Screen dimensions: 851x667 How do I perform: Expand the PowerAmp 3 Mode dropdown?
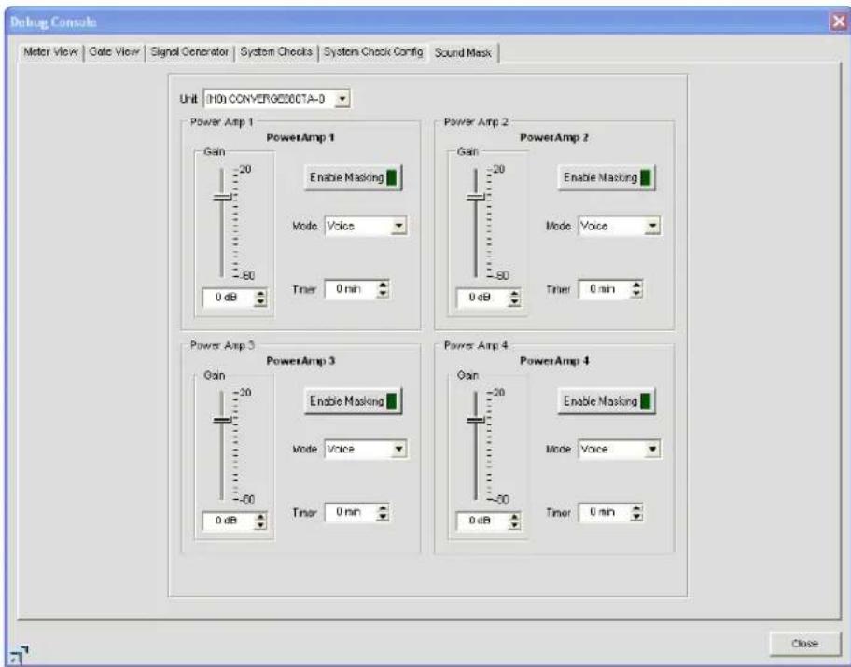point(398,449)
